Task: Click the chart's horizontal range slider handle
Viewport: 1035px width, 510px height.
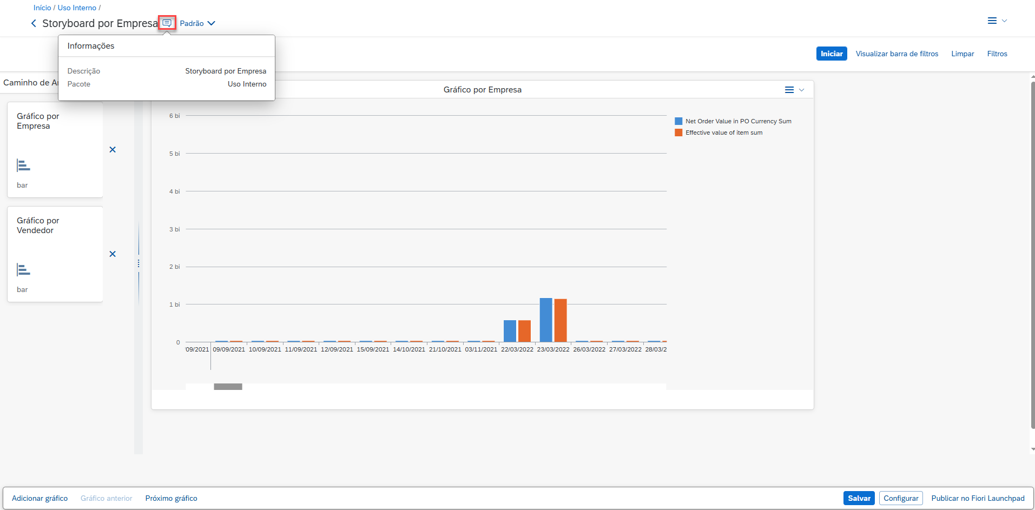Action: point(228,387)
